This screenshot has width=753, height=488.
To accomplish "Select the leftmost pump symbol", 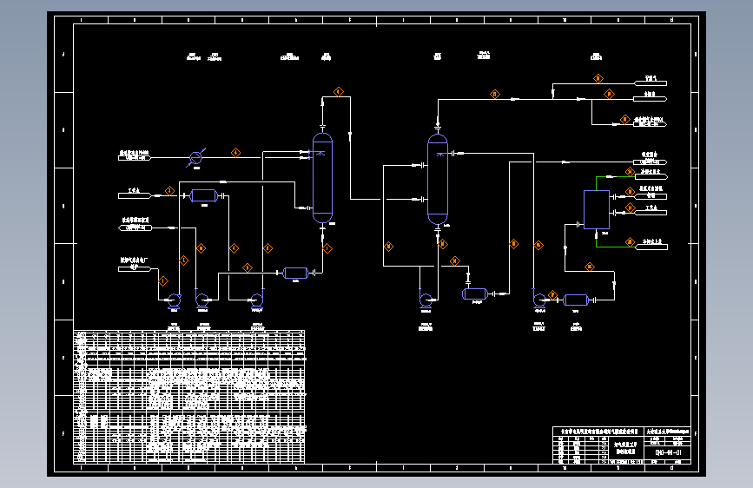I will [x=174, y=300].
